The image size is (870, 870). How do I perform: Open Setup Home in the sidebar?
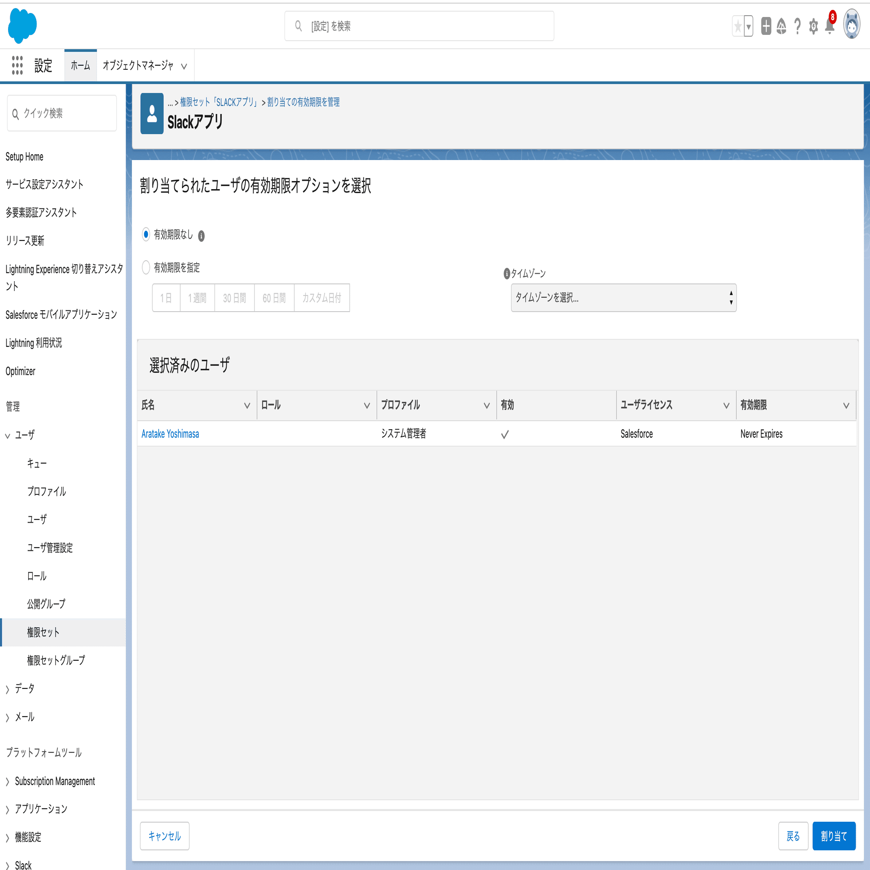coord(24,157)
